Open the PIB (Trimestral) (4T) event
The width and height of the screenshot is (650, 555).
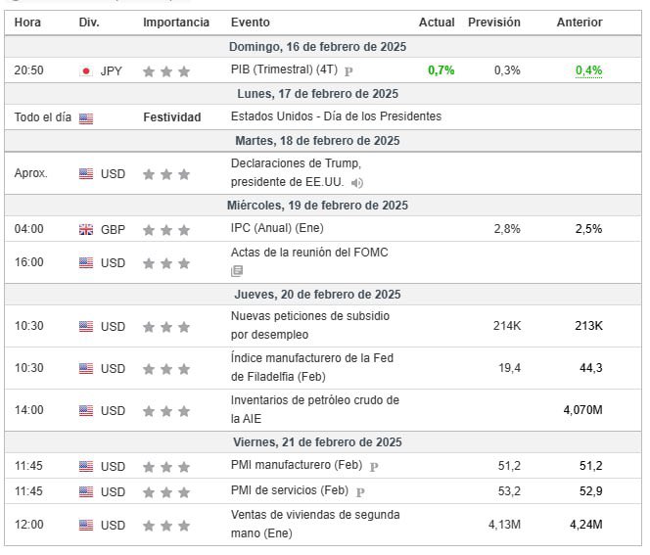(x=284, y=69)
